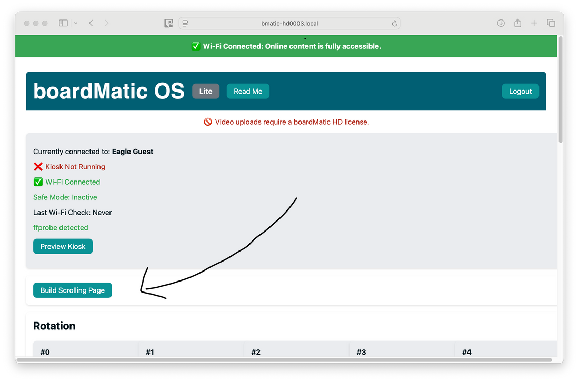Viewport: 579px width, 382px height.
Task: Select rotation slot #0 header
Action: tap(45, 352)
